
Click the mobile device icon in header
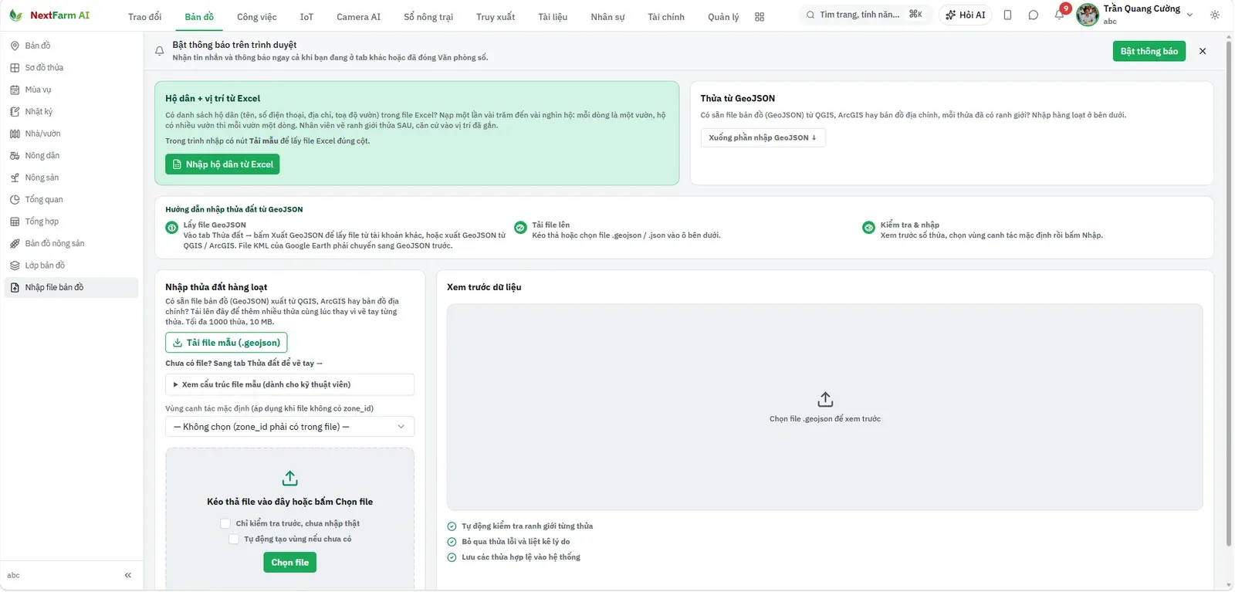click(1007, 15)
